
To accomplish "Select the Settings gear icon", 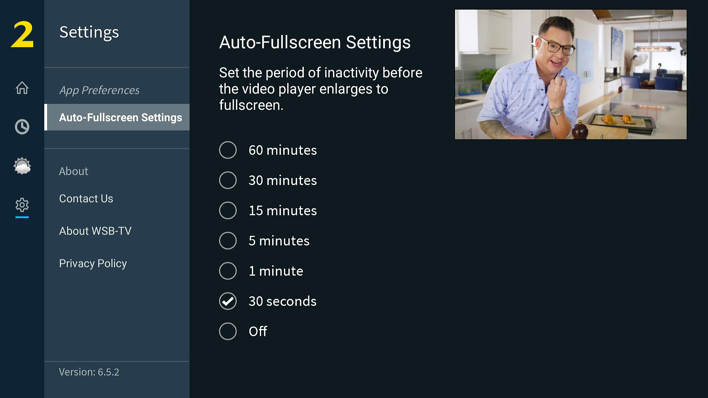I will pos(22,205).
